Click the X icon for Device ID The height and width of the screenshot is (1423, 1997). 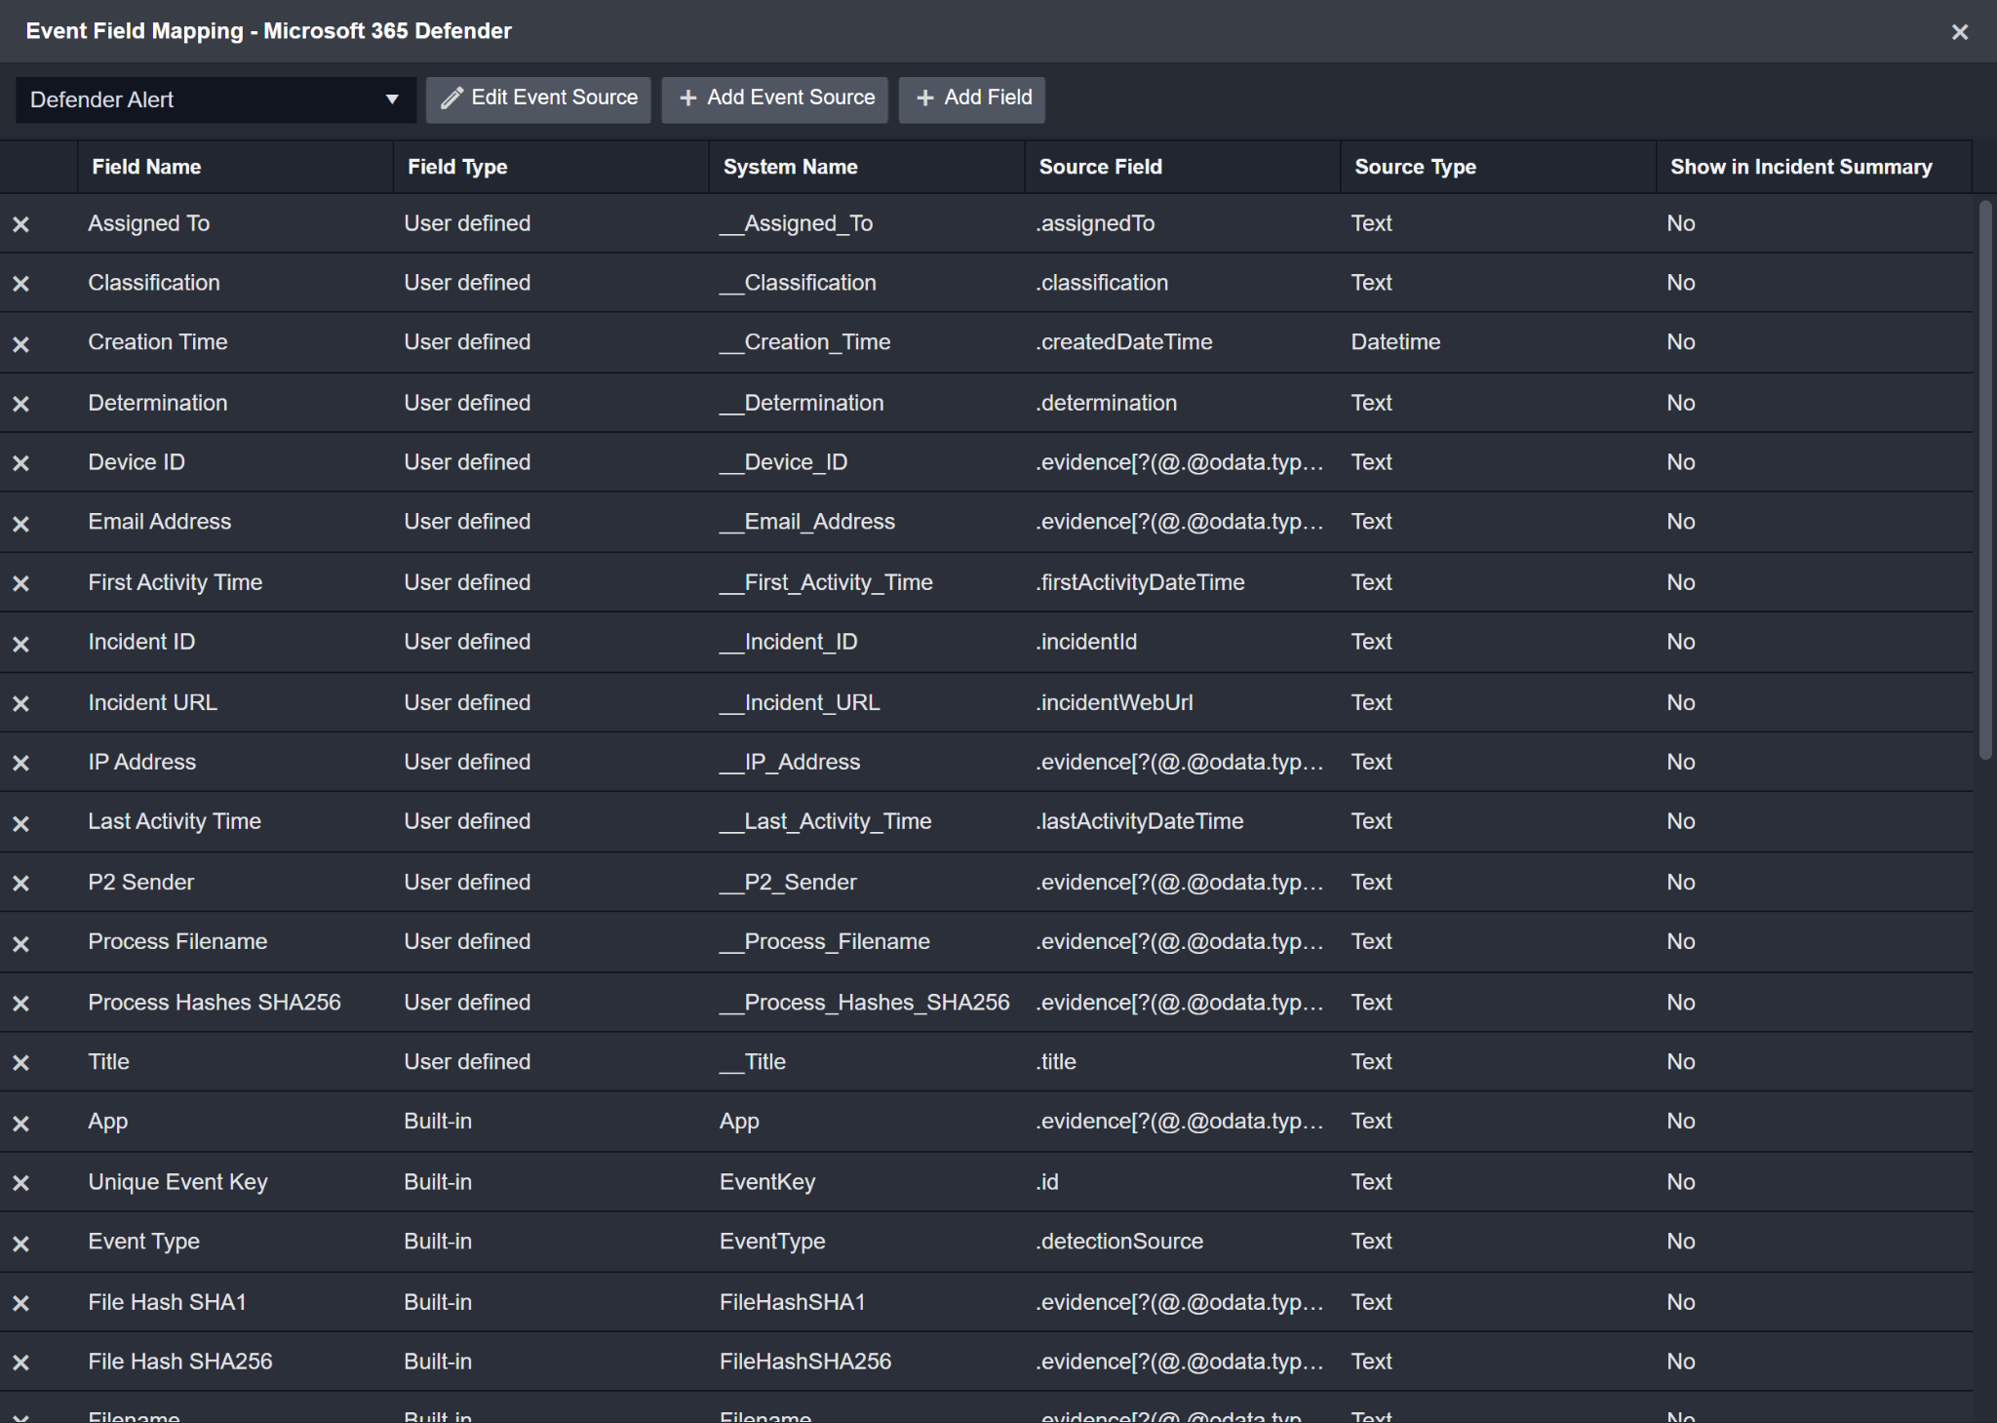click(20, 463)
